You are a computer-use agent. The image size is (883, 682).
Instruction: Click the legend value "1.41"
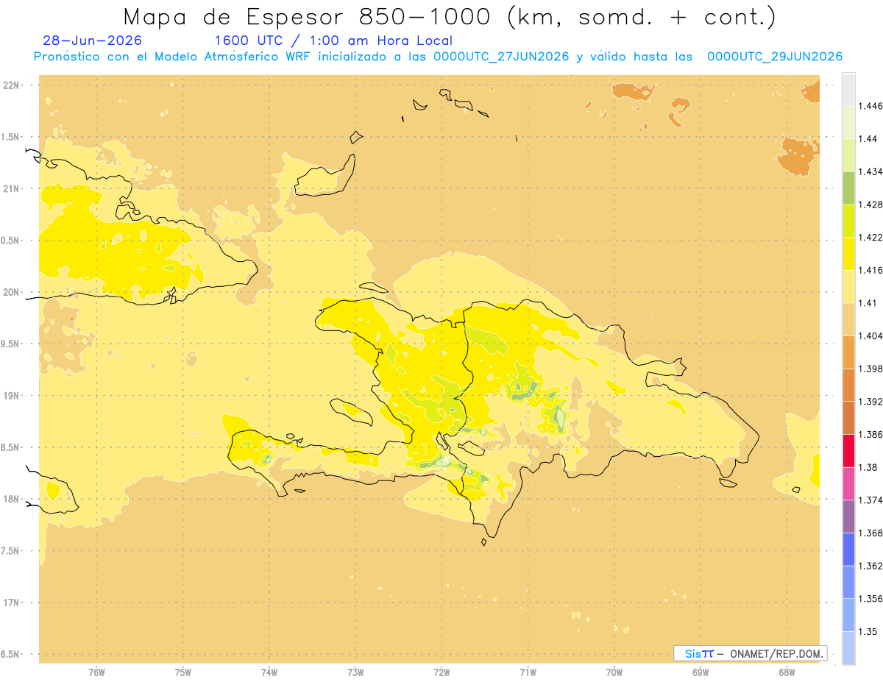(868, 303)
